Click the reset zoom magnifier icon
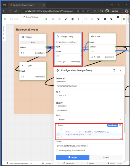 [x=112, y=19]
